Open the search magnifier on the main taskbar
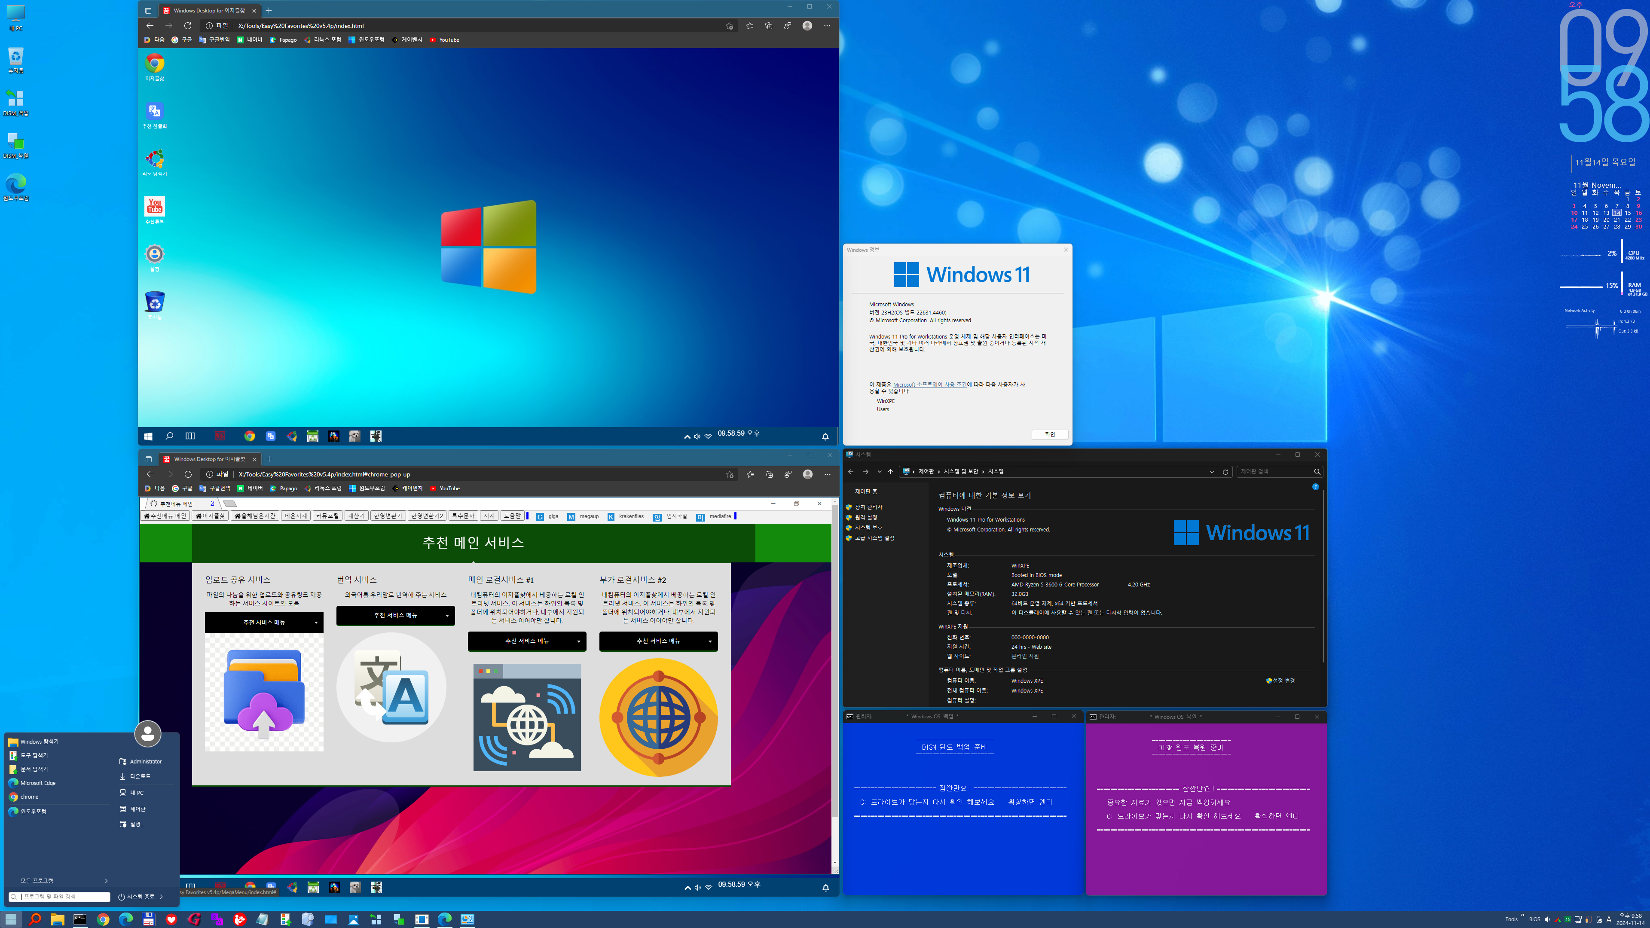Image resolution: width=1650 pixels, height=928 pixels. pyautogui.click(x=34, y=919)
